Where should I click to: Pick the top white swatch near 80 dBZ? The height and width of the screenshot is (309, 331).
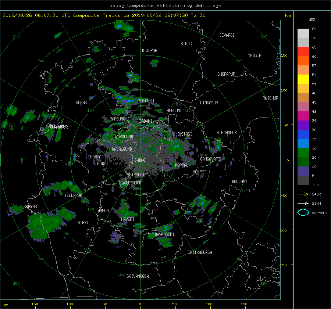303,33
